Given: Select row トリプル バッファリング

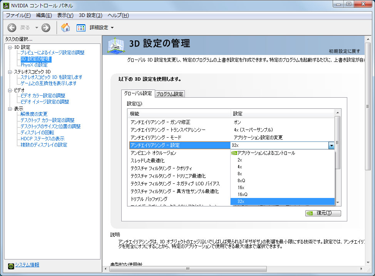Looking at the screenshot, I should tap(179, 199).
